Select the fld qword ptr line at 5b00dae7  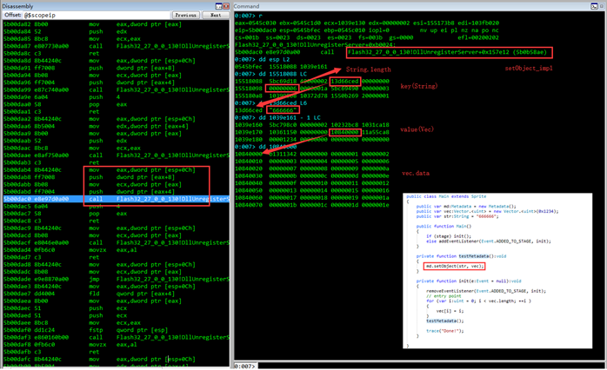117,294
